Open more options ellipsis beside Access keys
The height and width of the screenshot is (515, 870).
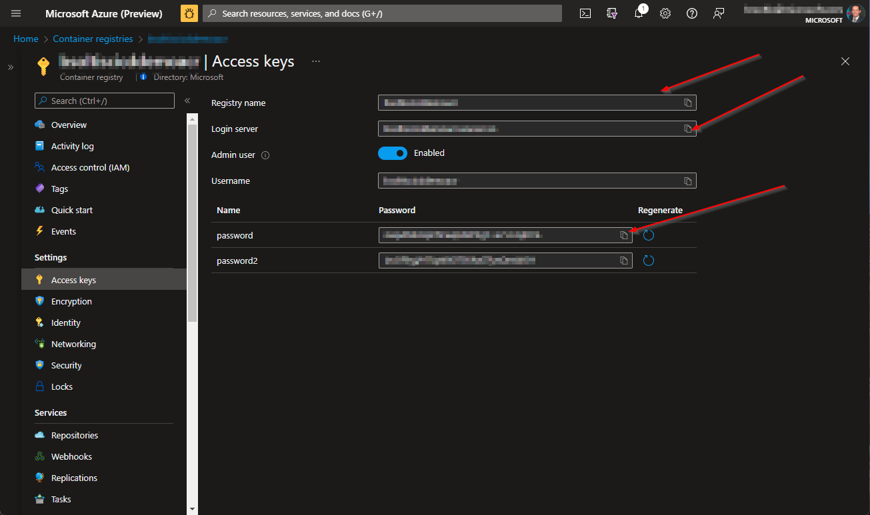tap(316, 61)
